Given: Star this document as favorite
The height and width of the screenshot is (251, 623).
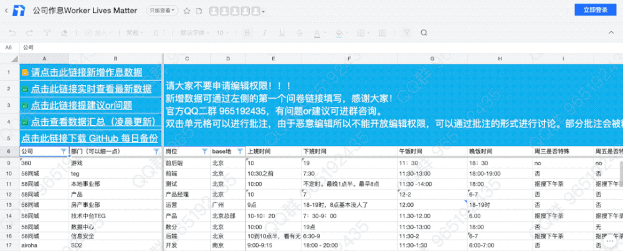Looking at the screenshot, I should tap(187, 11).
